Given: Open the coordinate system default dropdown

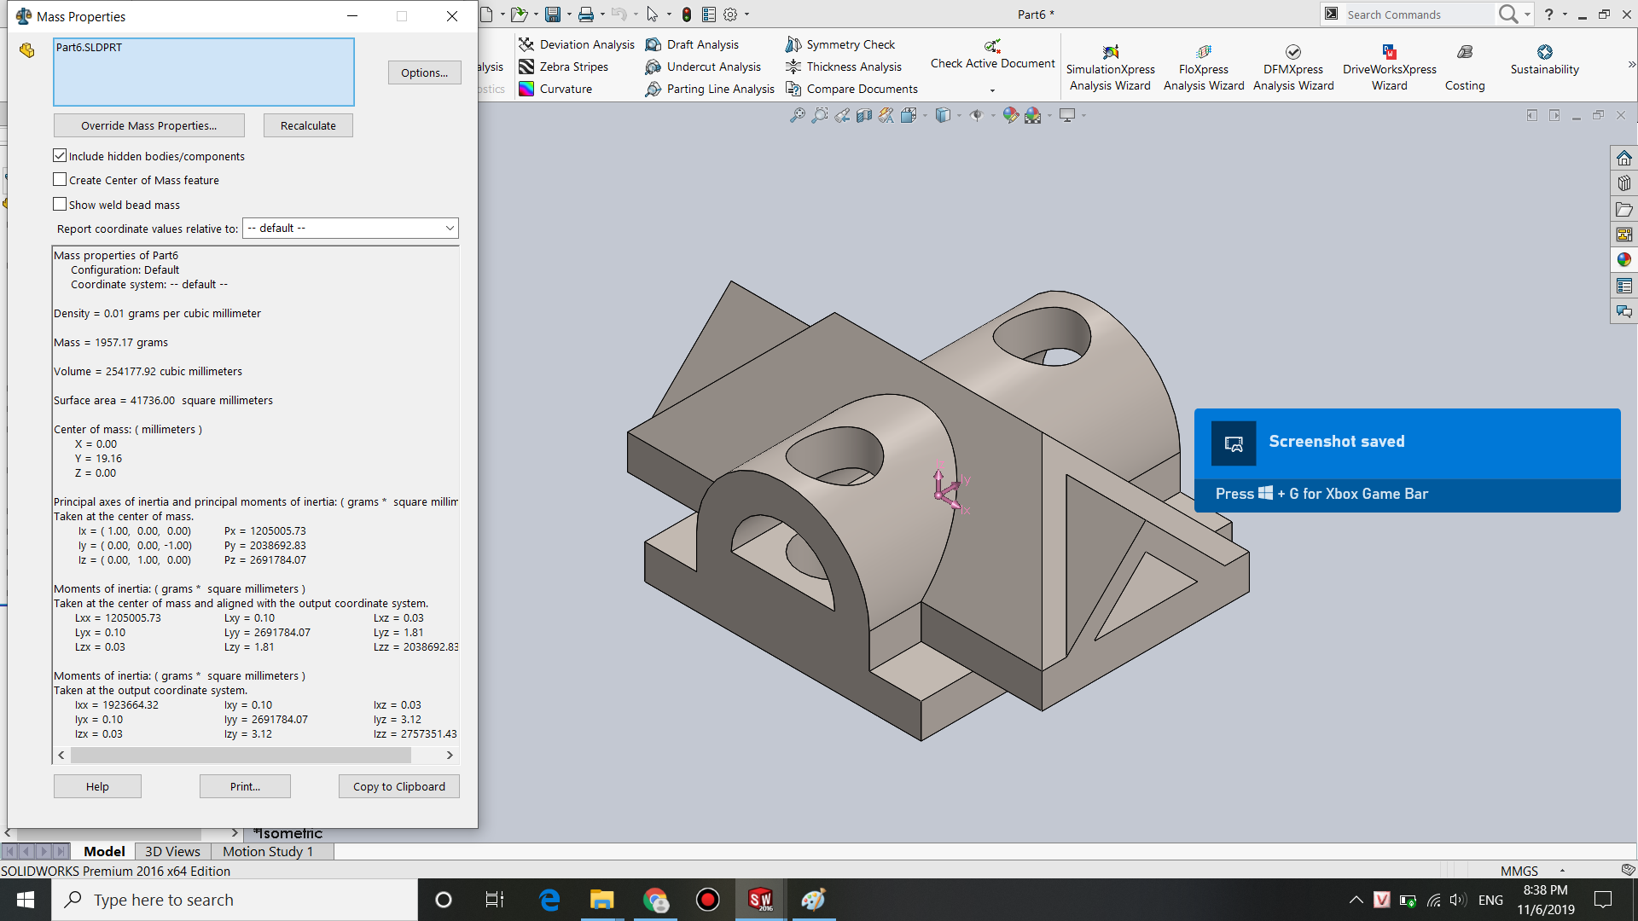Looking at the screenshot, I should 351,229.
